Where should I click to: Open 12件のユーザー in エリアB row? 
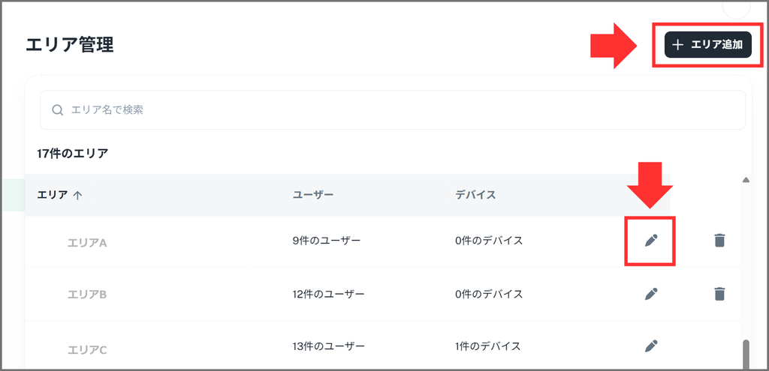(x=329, y=294)
